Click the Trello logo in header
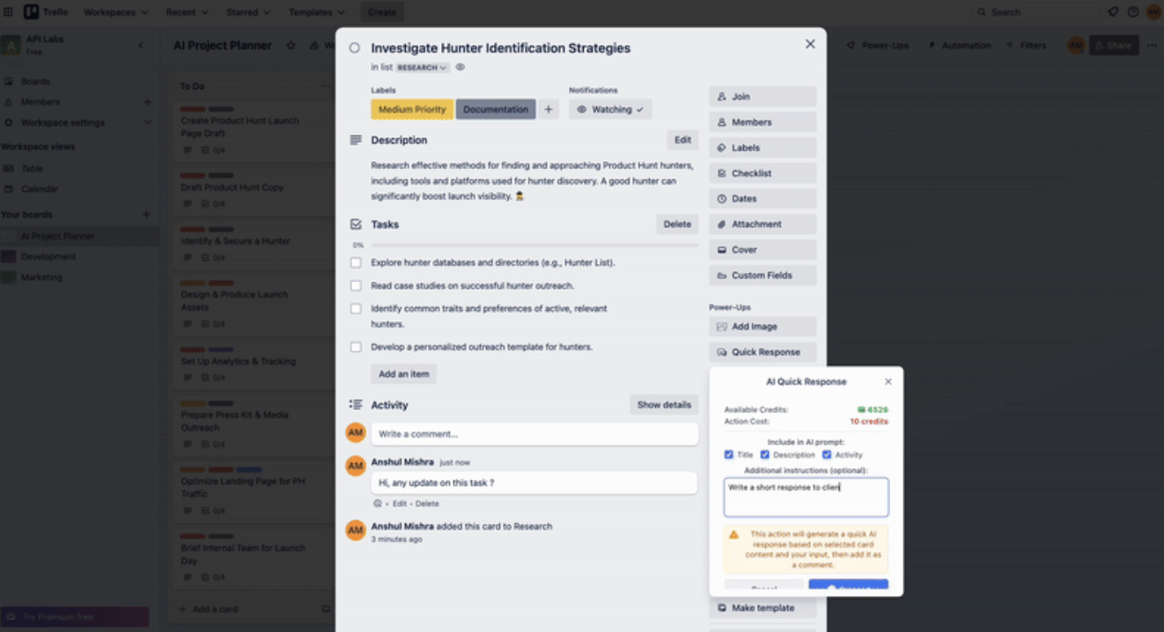Viewport: 1164px width, 632px height. coord(46,11)
